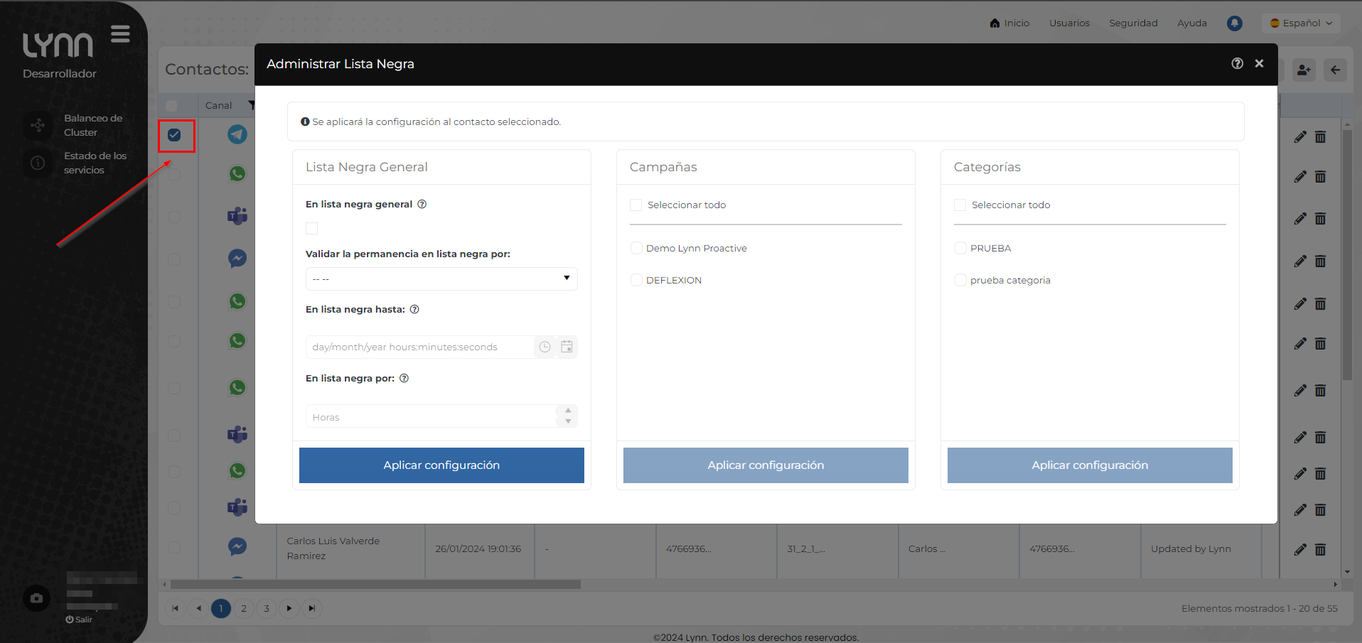Open the calendar date picker icon
The image size is (1362, 643).
[567, 347]
